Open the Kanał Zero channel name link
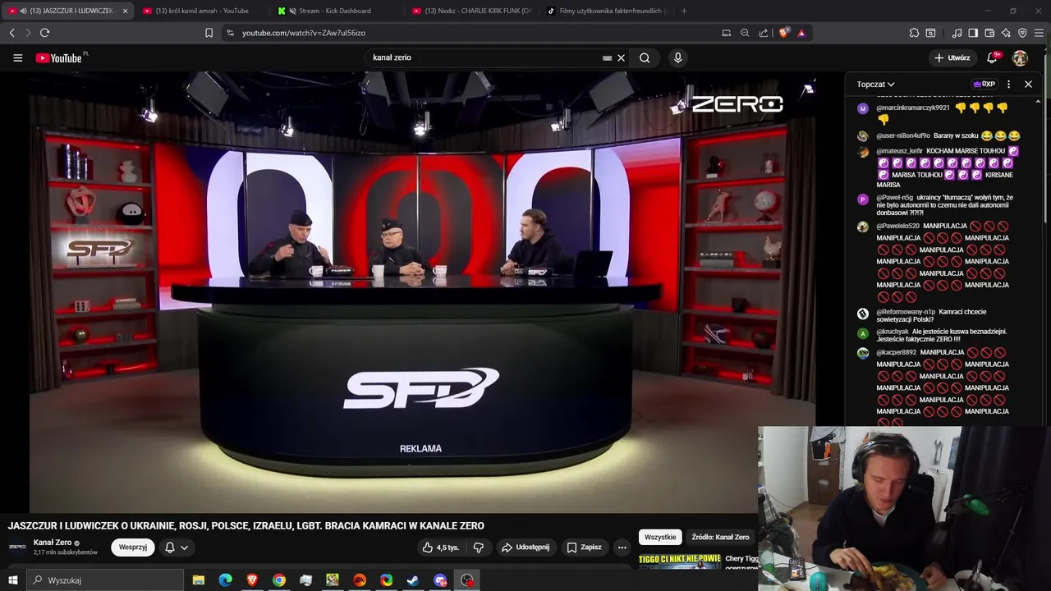This screenshot has height=591, width=1051. [x=53, y=543]
